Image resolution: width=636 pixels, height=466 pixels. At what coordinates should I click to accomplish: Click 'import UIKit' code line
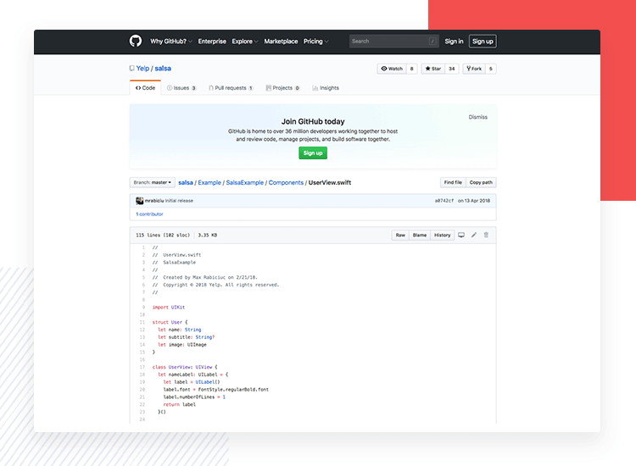pyautogui.click(x=169, y=308)
